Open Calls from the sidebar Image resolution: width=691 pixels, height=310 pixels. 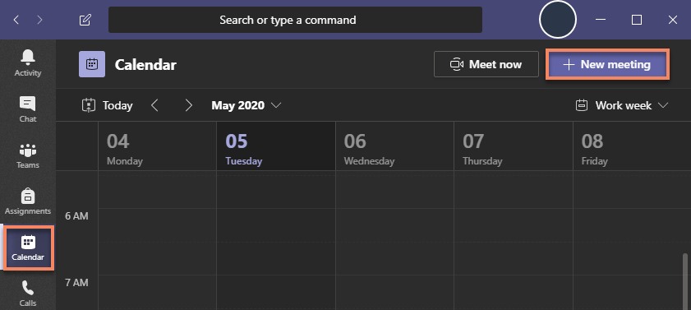(28, 294)
